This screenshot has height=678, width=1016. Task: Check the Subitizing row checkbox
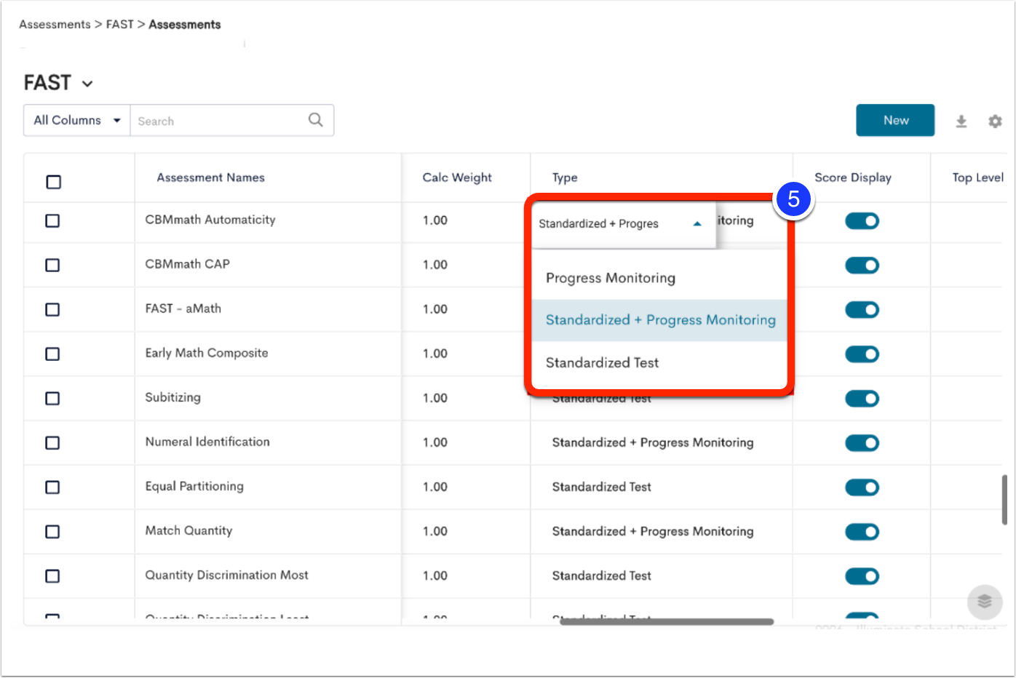(x=52, y=398)
